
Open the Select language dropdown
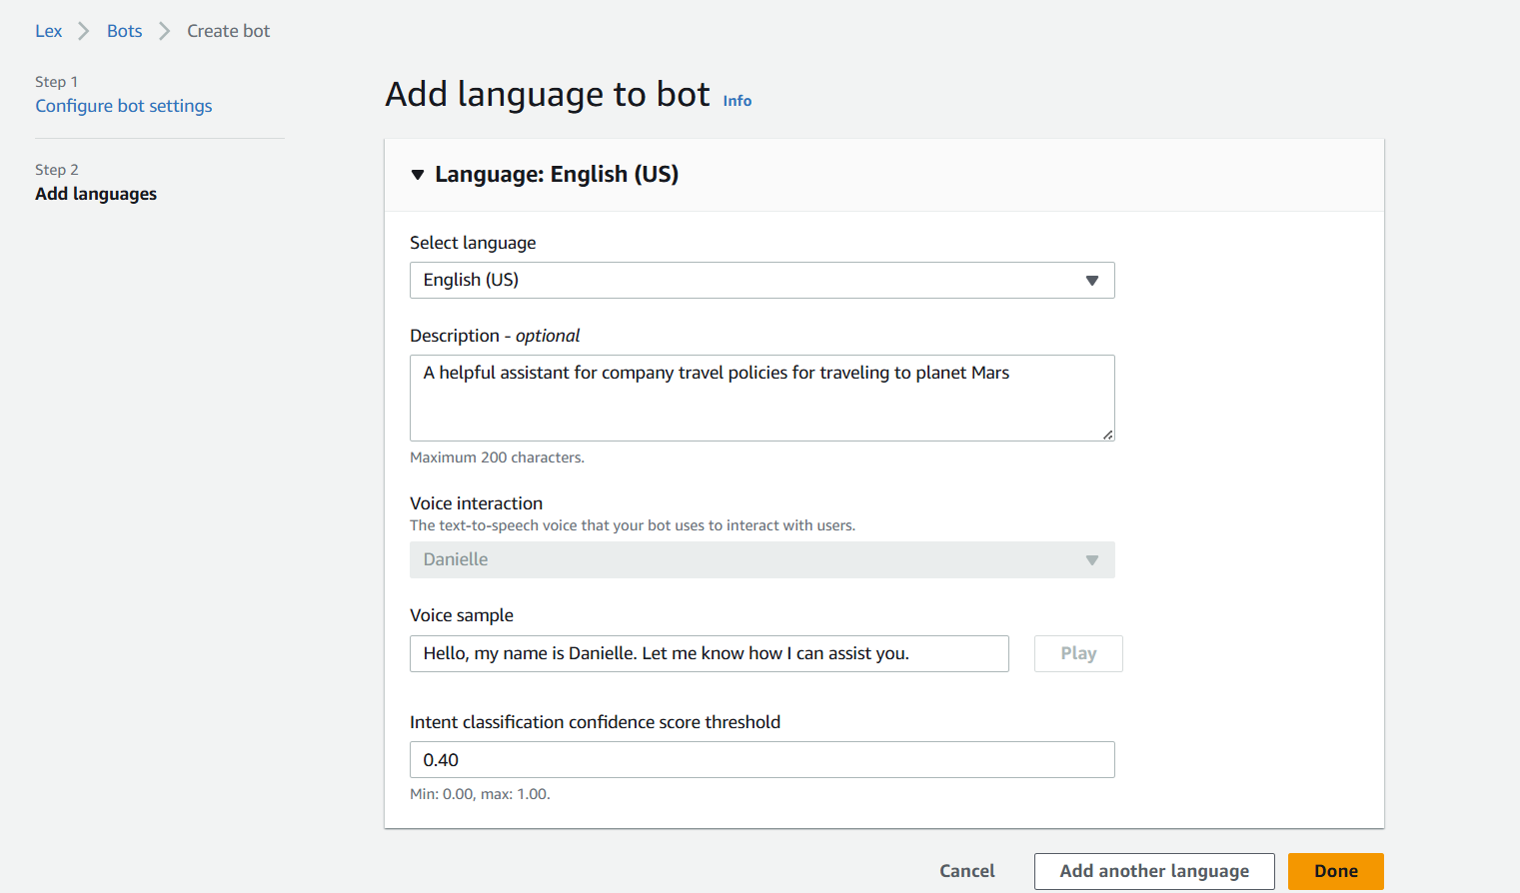761,280
